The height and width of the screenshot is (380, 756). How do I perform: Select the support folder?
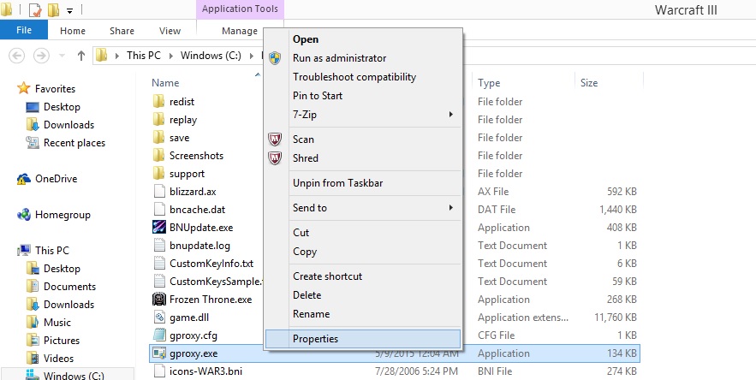pos(187,173)
